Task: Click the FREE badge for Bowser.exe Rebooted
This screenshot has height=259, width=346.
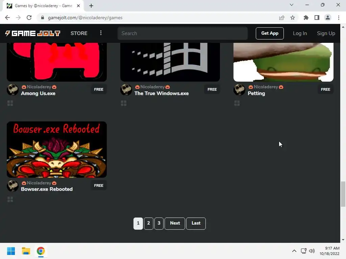Action: pos(99,185)
